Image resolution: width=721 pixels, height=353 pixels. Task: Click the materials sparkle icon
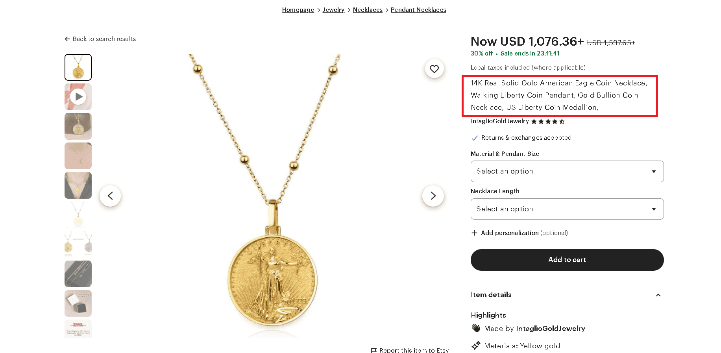coord(475,346)
